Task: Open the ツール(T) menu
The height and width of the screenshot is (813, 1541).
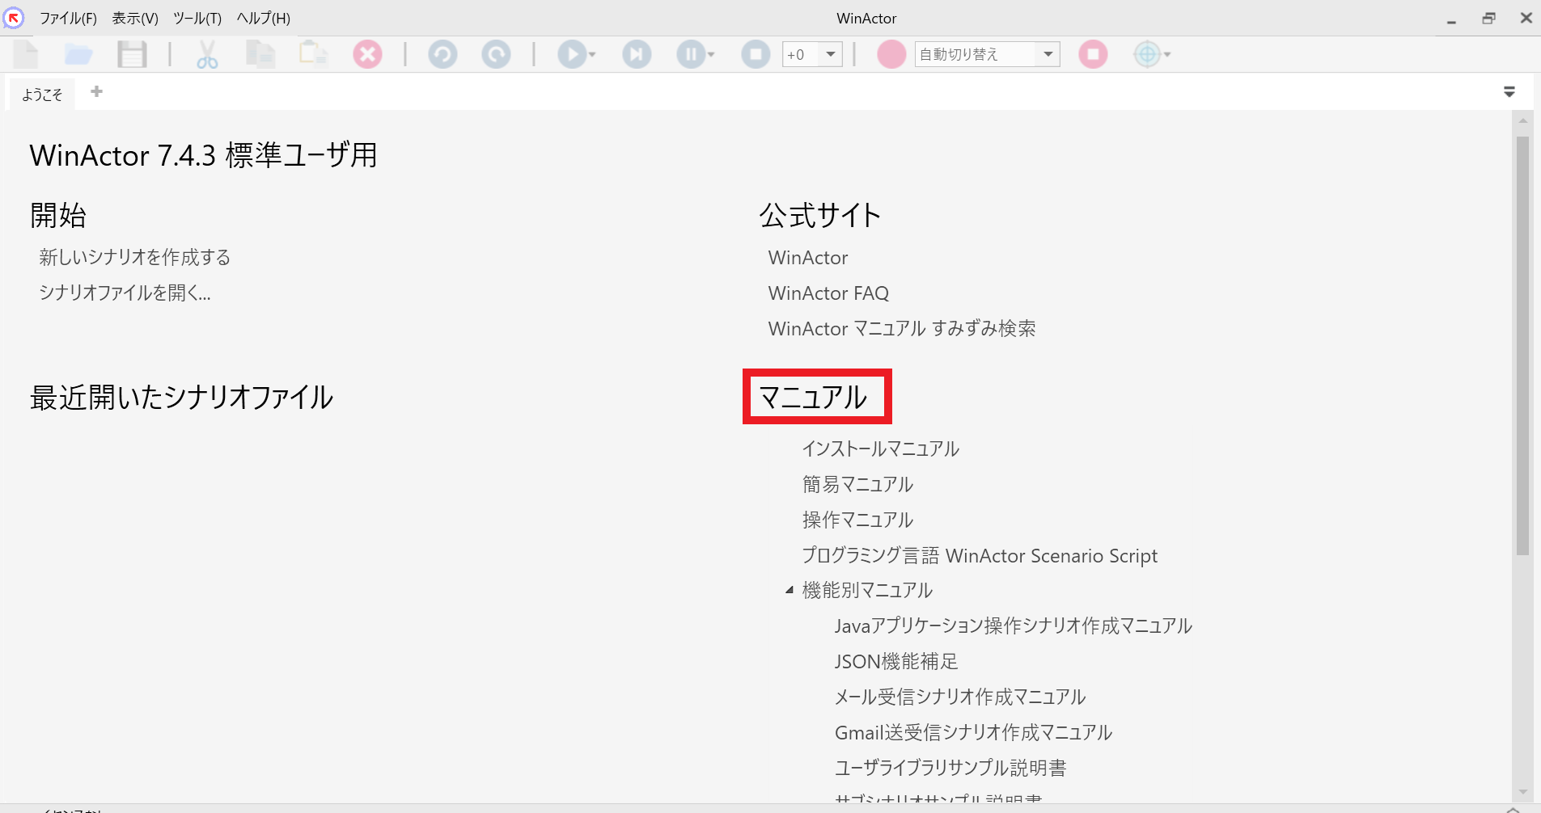Action: [x=197, y=18]
